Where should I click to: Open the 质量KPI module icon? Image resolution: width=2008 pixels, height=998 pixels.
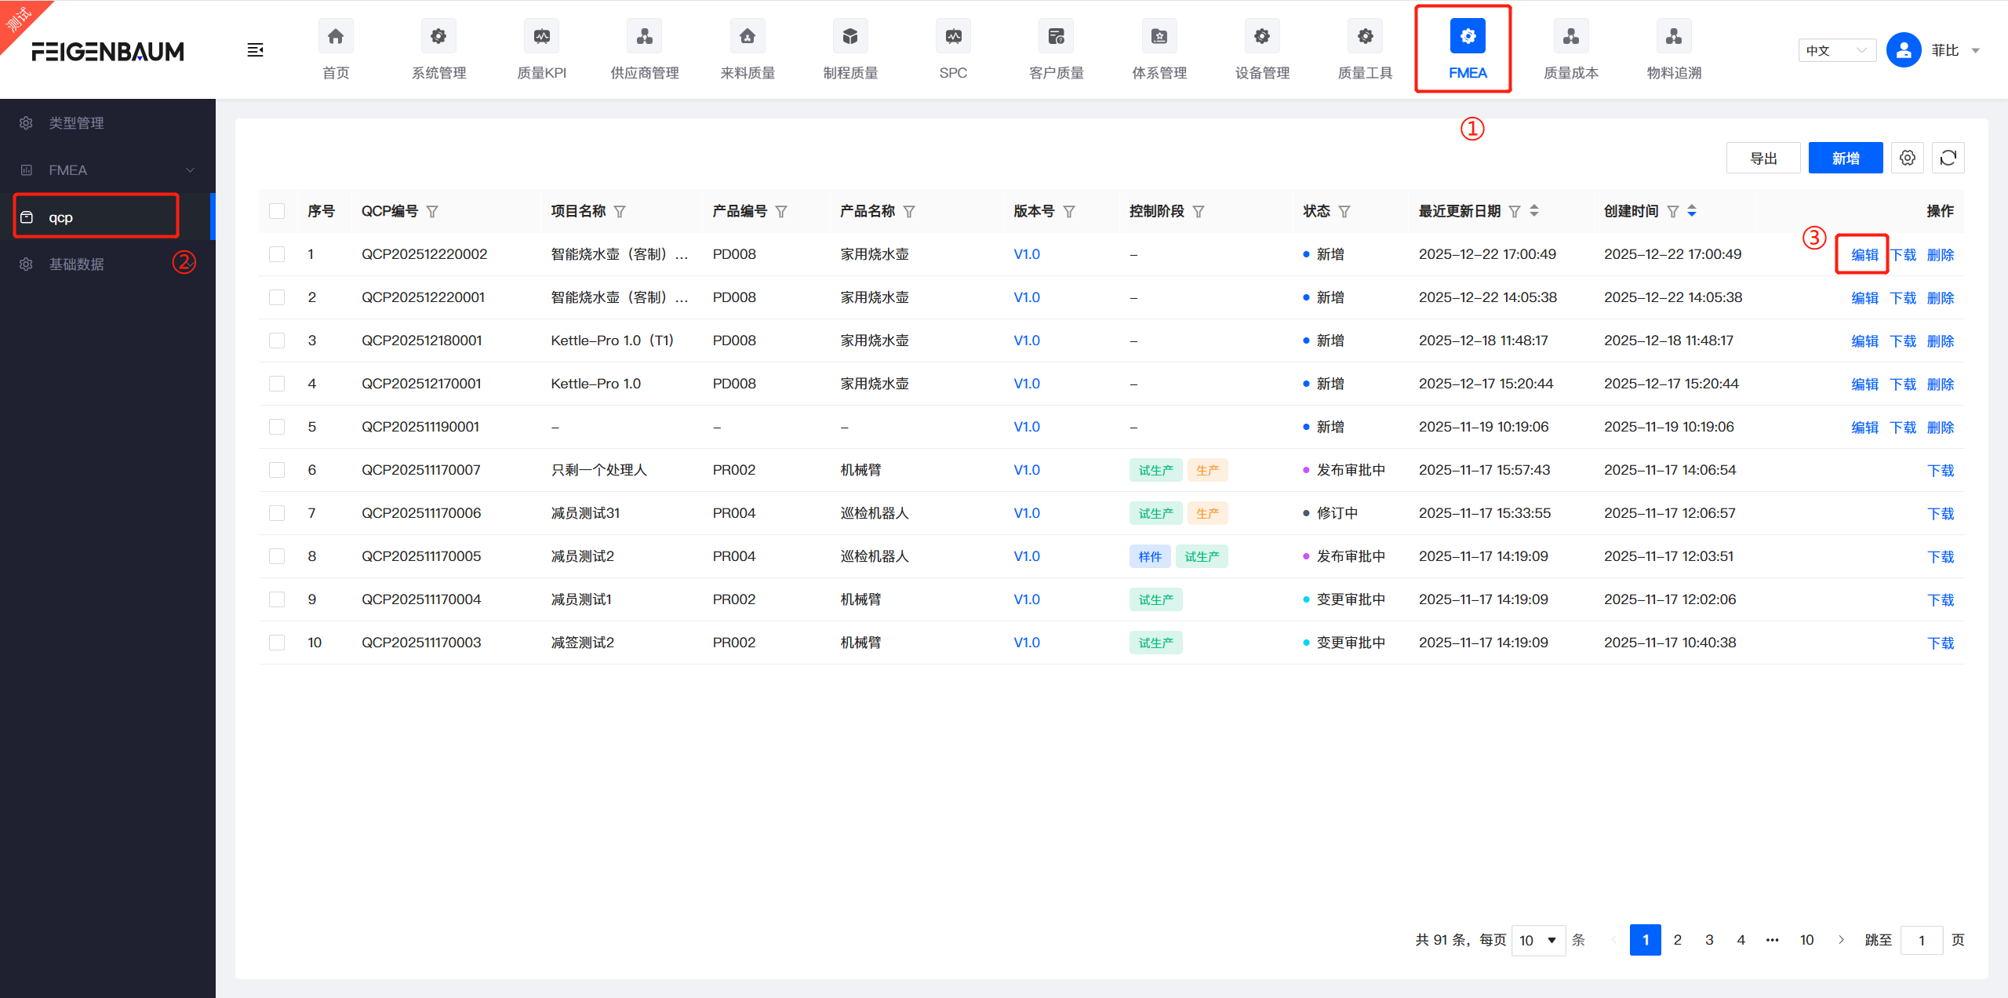coord(541,37)
